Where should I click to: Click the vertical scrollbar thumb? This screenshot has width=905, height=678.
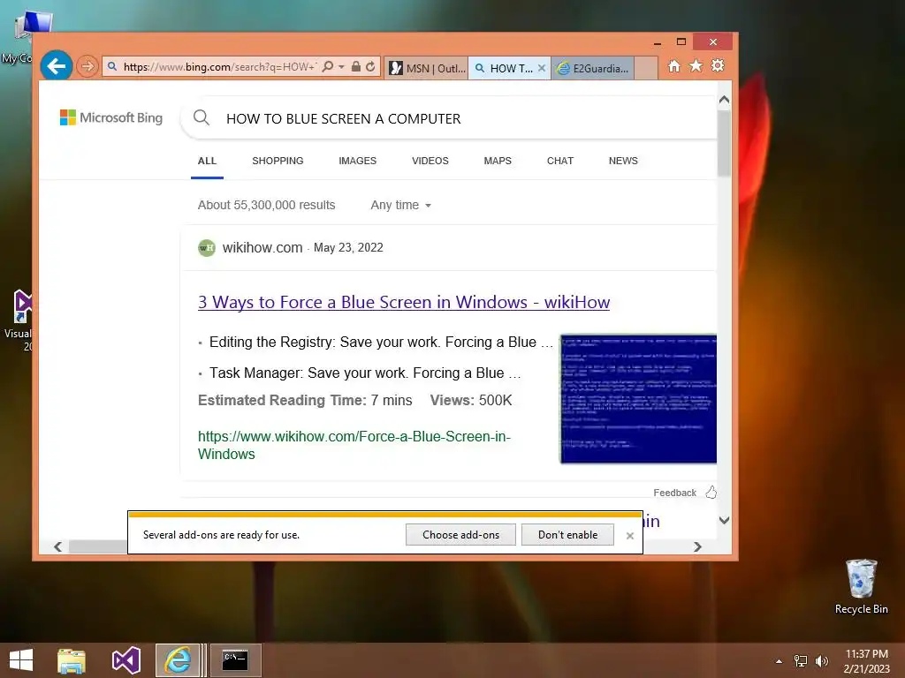pyautogui.click(x=725, y=142)
